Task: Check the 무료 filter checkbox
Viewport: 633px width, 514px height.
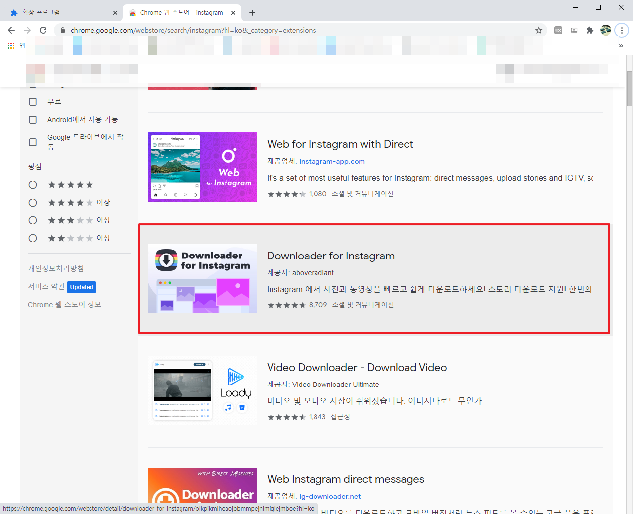Action: (33, 102)
